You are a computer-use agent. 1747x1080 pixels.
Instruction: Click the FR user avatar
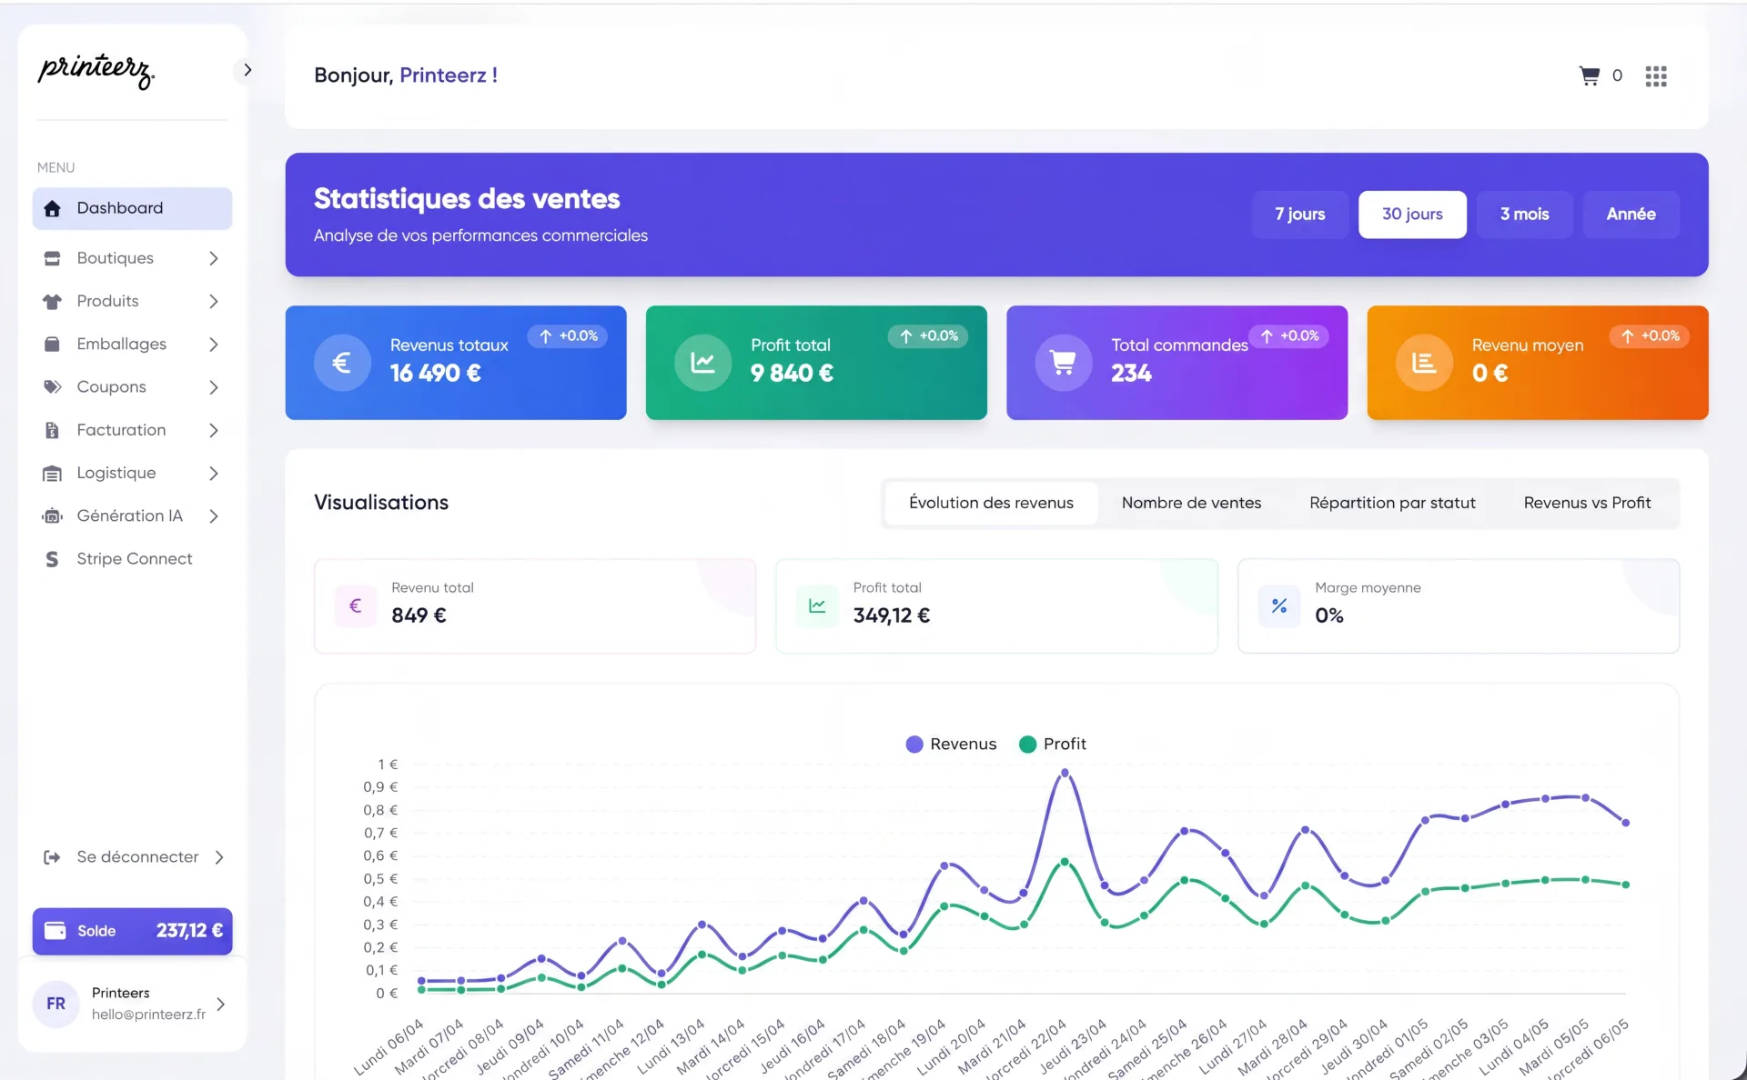pos(56,1004)
